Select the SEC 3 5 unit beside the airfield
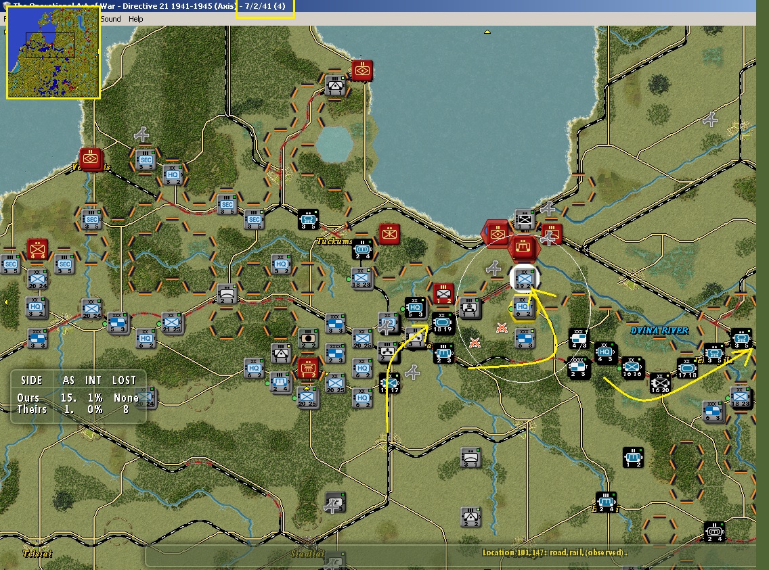 click(x=146, y=160)
